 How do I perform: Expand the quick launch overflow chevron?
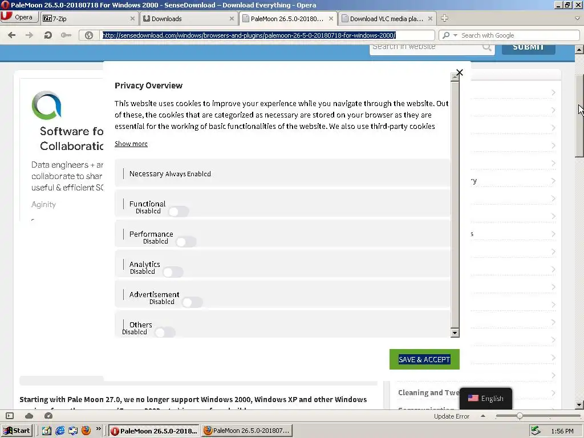click(x=98, y=429)
